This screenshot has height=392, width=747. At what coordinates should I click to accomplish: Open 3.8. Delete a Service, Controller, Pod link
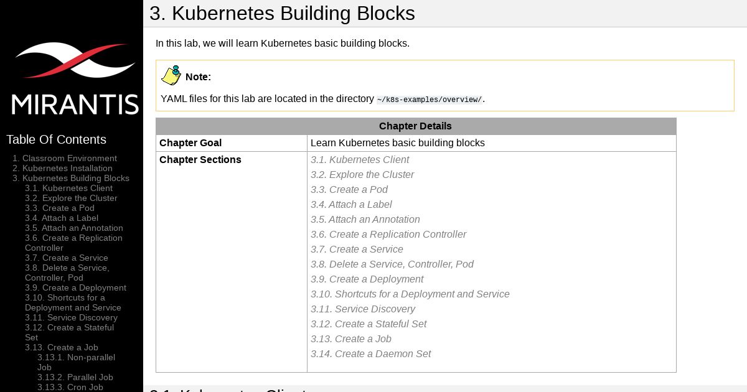point(392,264)
